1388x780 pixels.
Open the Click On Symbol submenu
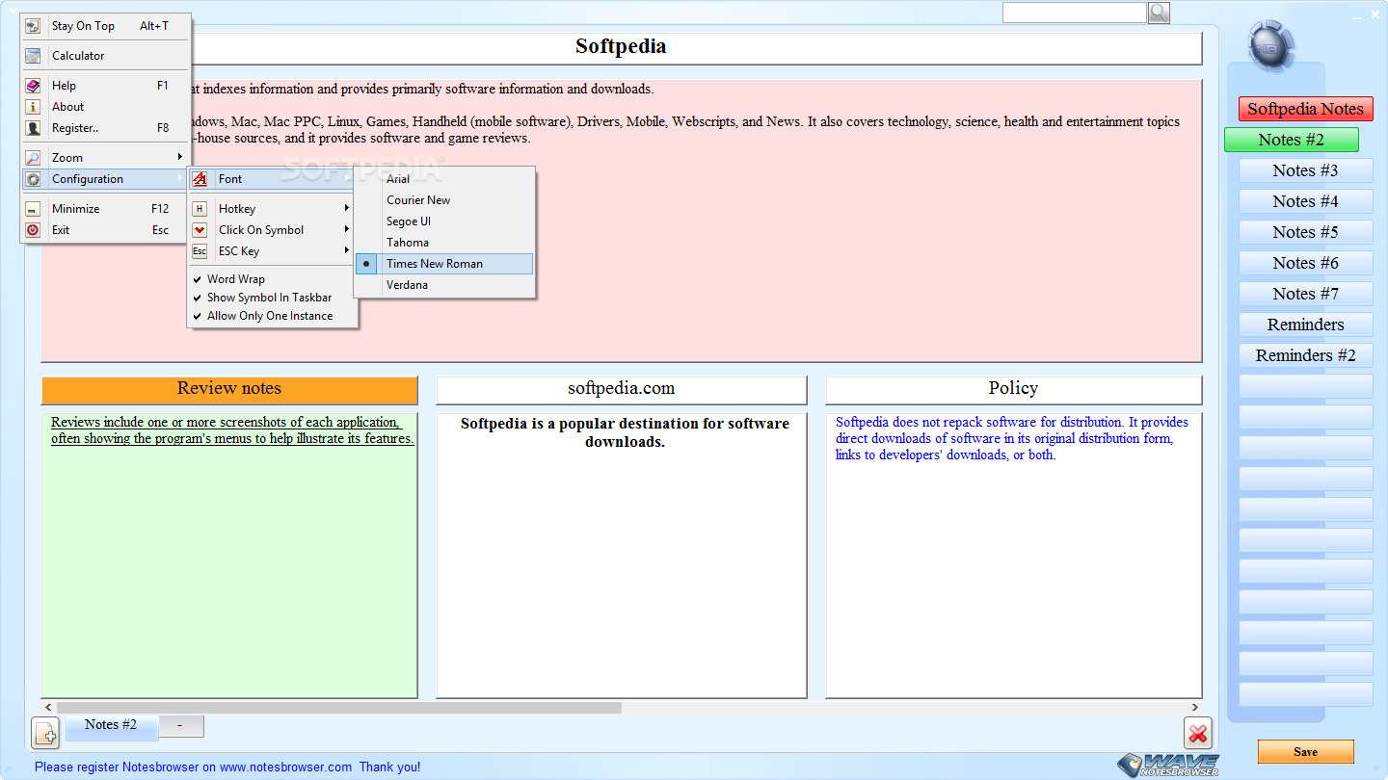pos(273,230)
